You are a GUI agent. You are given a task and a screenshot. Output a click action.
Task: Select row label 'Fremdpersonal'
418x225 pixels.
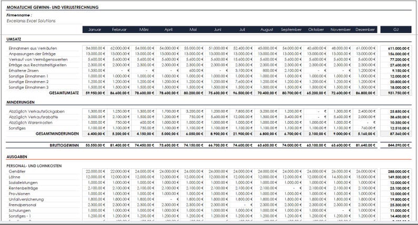tap(23, 205)
